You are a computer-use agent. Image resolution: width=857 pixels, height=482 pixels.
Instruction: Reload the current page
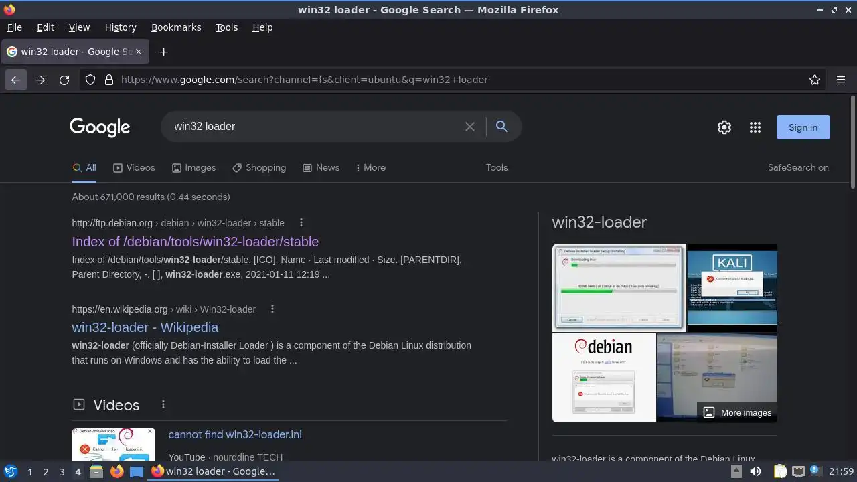(64, 80)
